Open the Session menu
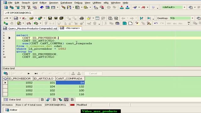Image resolution: width=201 pixels, height=113 pixels. pos(53,3)
